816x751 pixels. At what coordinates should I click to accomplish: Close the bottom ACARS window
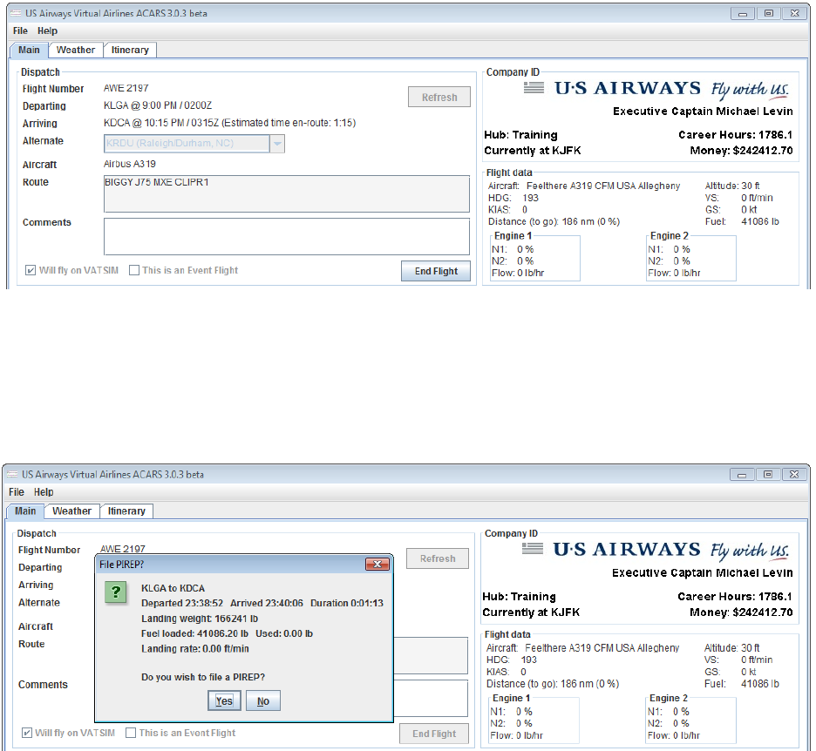(x=793, y=475)
